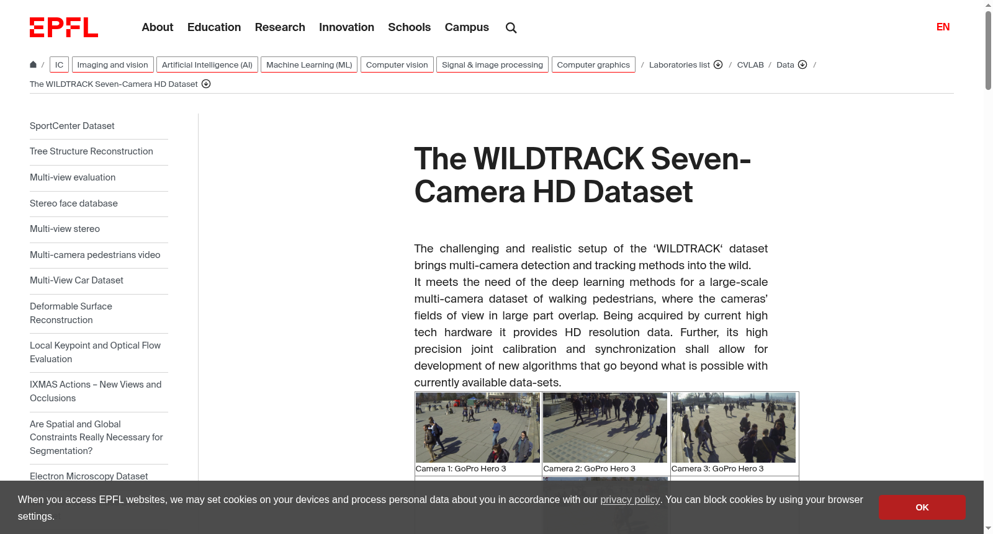
Task: Open the Schools menu
Action: pos(409,27)
